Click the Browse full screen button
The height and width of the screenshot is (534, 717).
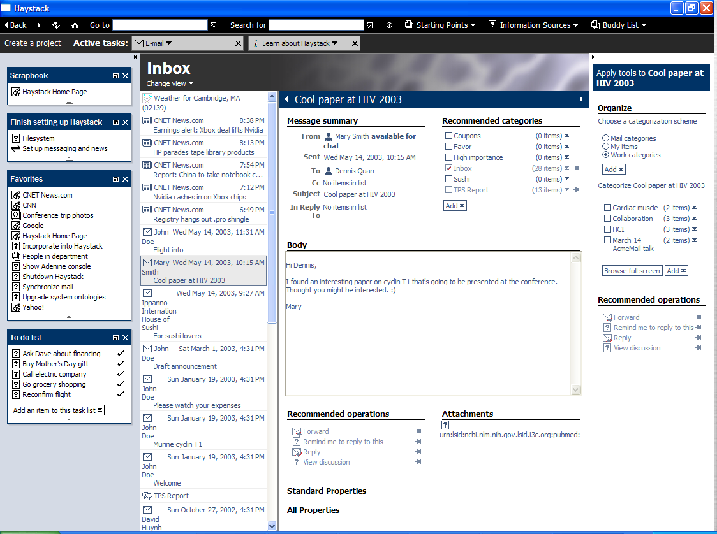coord(632,271)
